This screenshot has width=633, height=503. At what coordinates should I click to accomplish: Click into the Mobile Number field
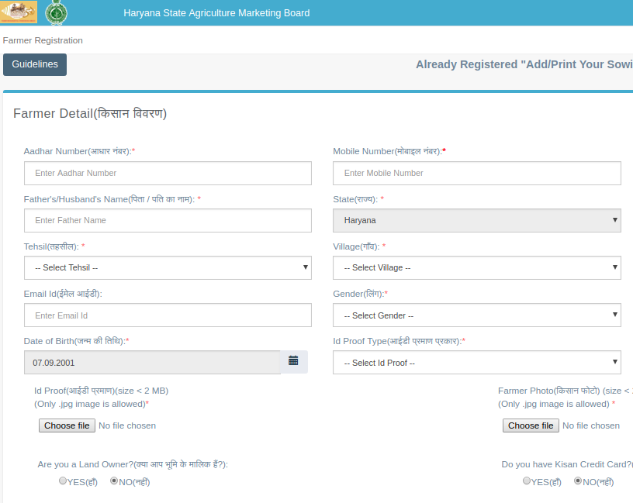(x=476, y=173)
